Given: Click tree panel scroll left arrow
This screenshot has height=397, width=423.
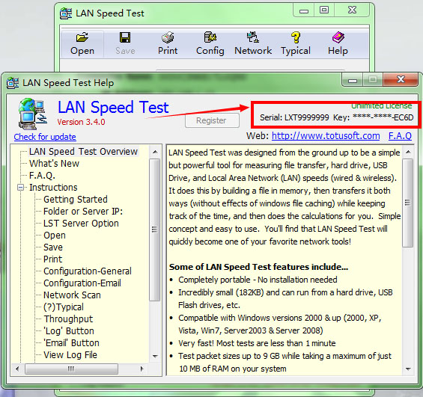Looking at the screenshot, I should 17,369.
